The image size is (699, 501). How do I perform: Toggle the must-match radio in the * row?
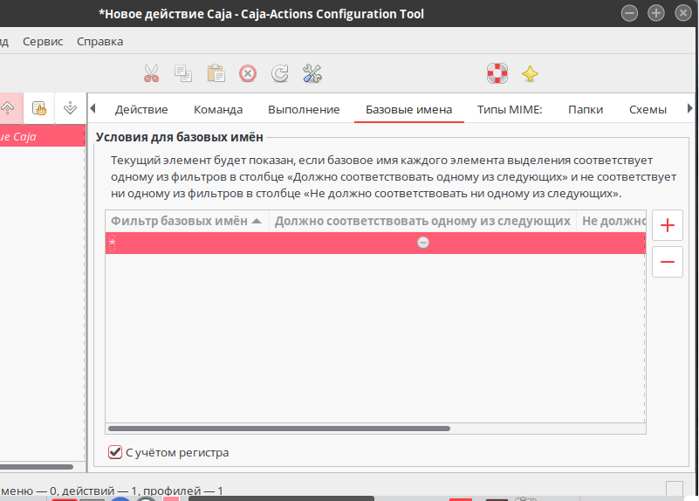click(x=423, y=243)
